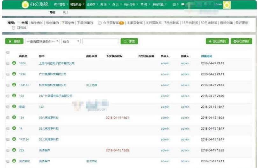Click the mail envelope icon in header

(x=174, y=4)
